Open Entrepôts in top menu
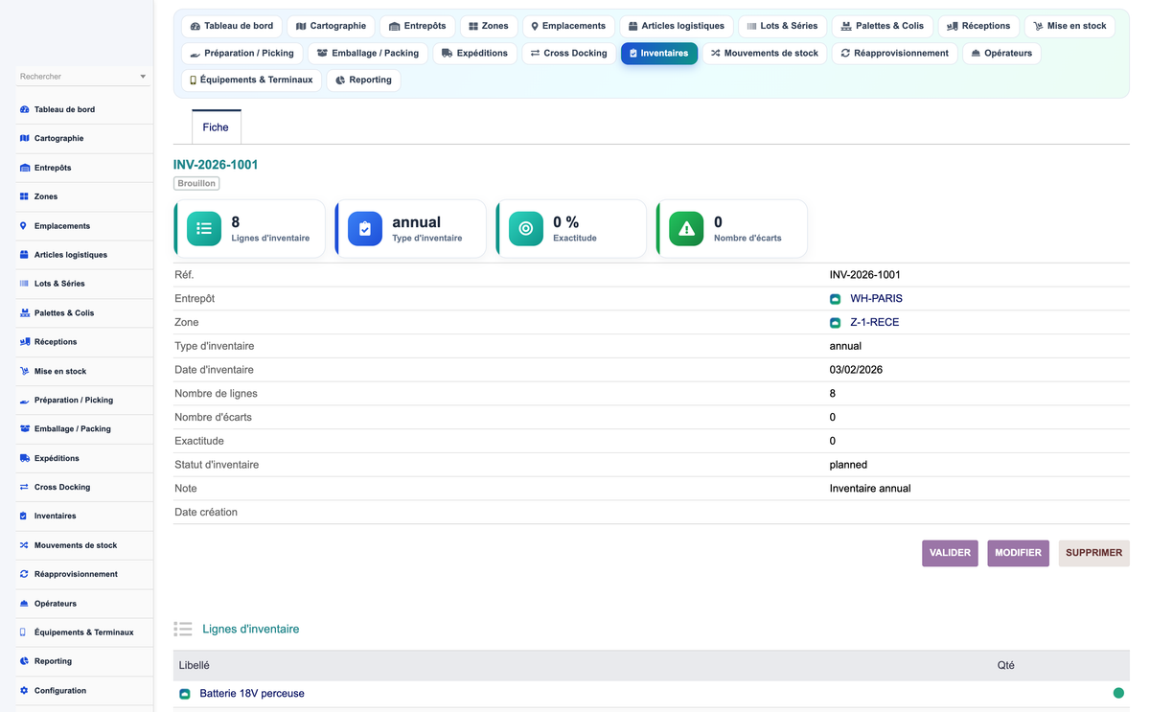 [417, 26]
